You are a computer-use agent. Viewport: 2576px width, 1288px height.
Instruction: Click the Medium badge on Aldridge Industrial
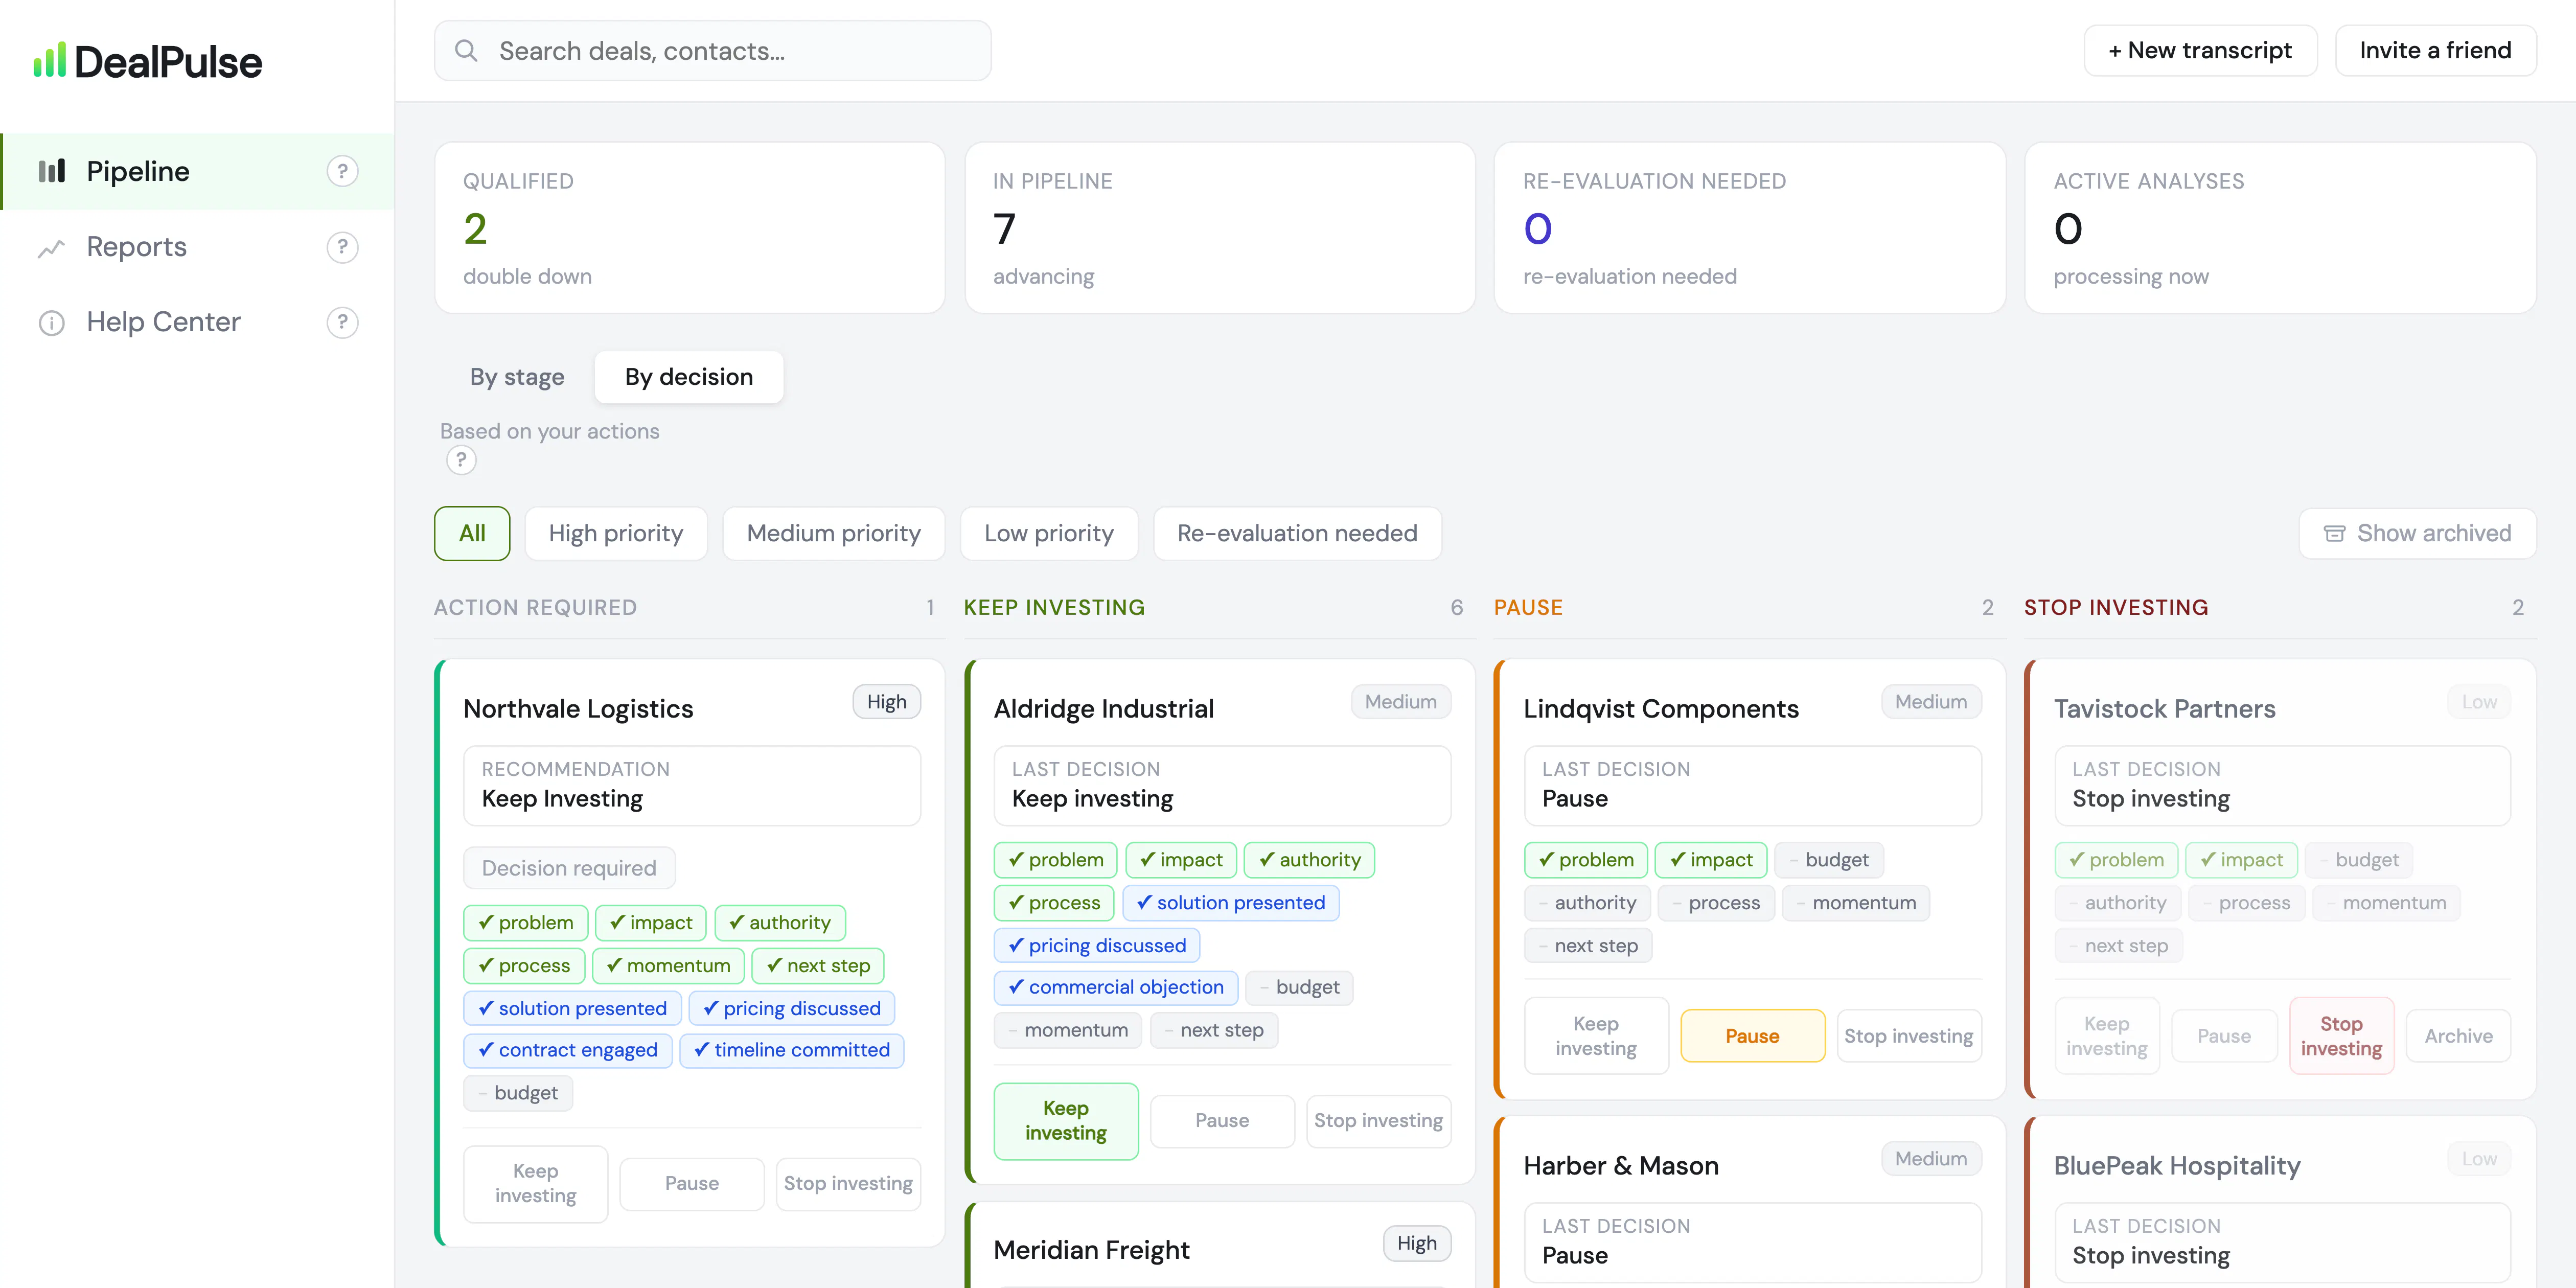1400,702
